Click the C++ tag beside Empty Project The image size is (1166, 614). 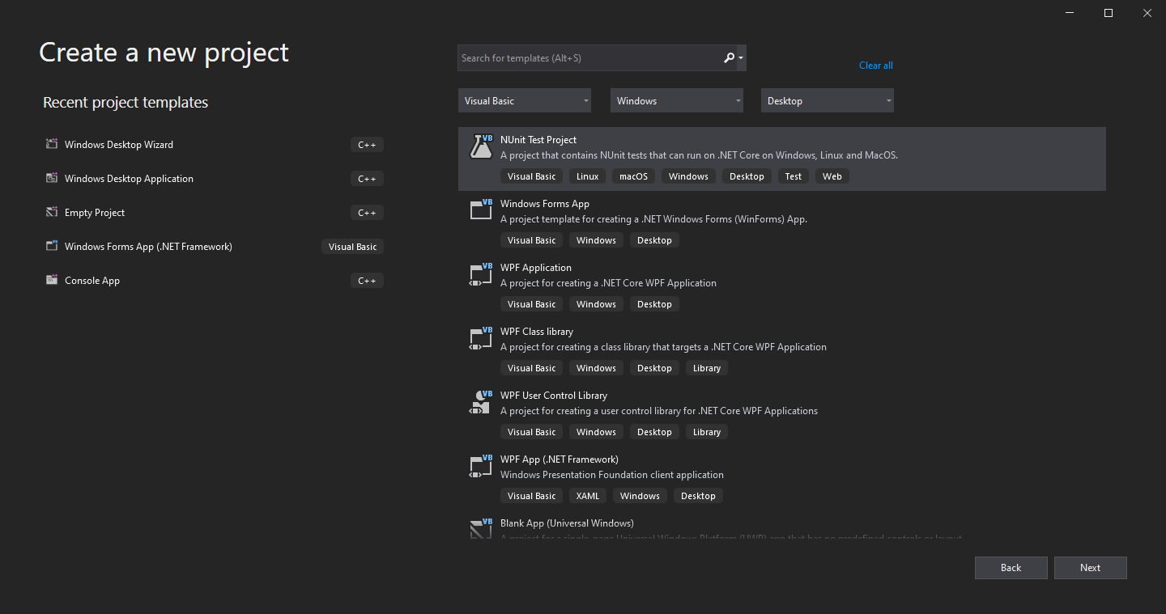tap(368, 213)
